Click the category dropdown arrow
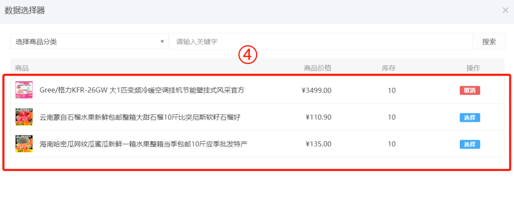The width and height of the screenshot is (514, 223). point(162,41)
